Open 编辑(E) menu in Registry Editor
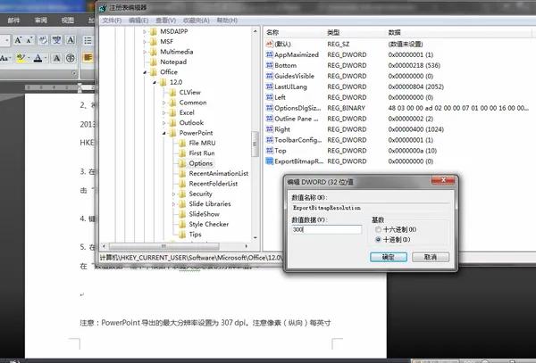The image size is (536, 363). click(x=138, y=21)
